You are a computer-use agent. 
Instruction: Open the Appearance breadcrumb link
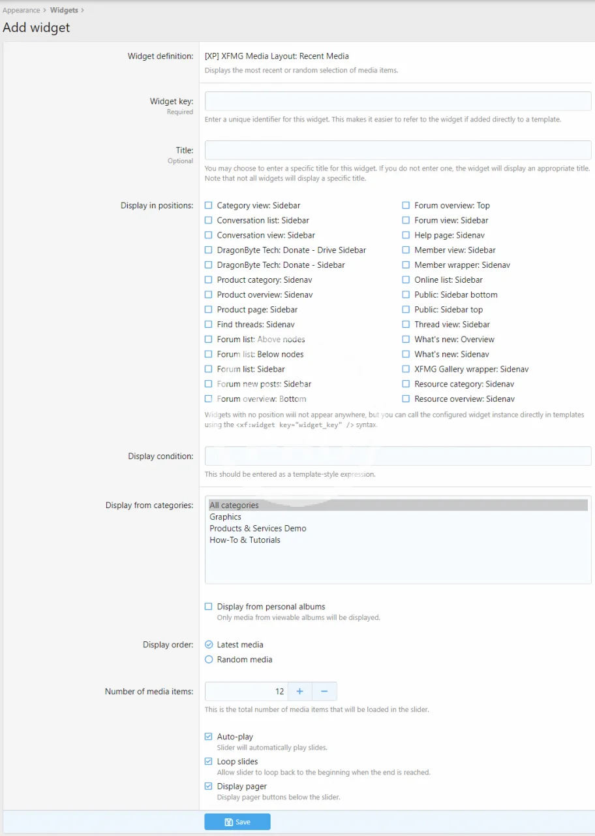(x=21, y=10)
